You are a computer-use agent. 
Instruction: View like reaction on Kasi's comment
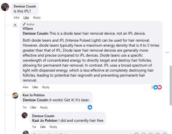click(90, 107)
